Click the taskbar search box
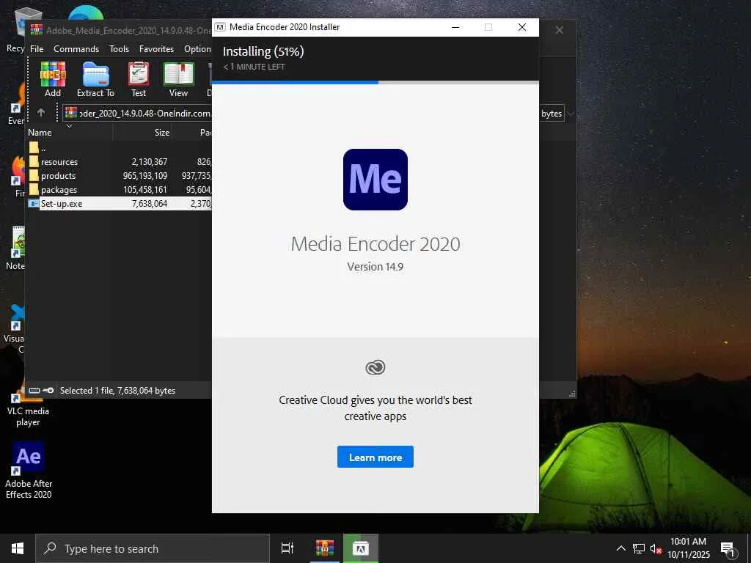The width and height of the screenshot is (751, 563). (x=153, y=548)
